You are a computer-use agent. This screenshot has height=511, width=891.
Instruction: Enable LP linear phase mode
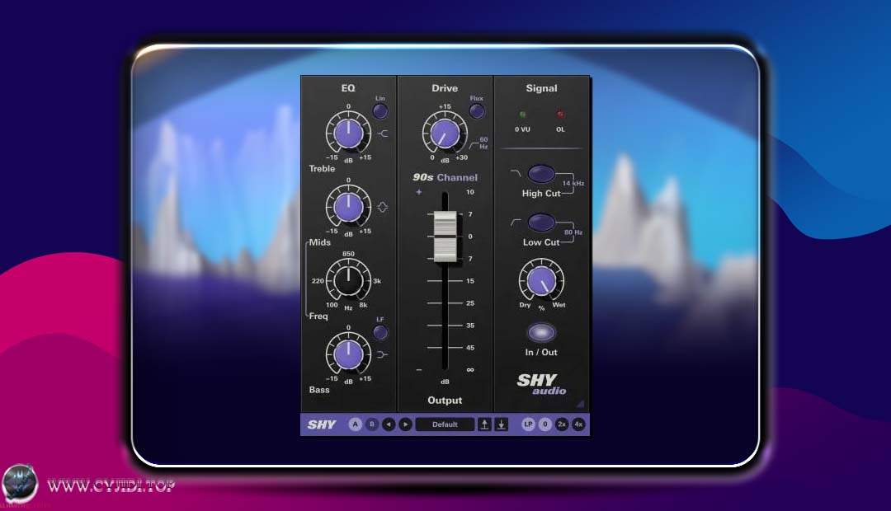click(526, 424)
